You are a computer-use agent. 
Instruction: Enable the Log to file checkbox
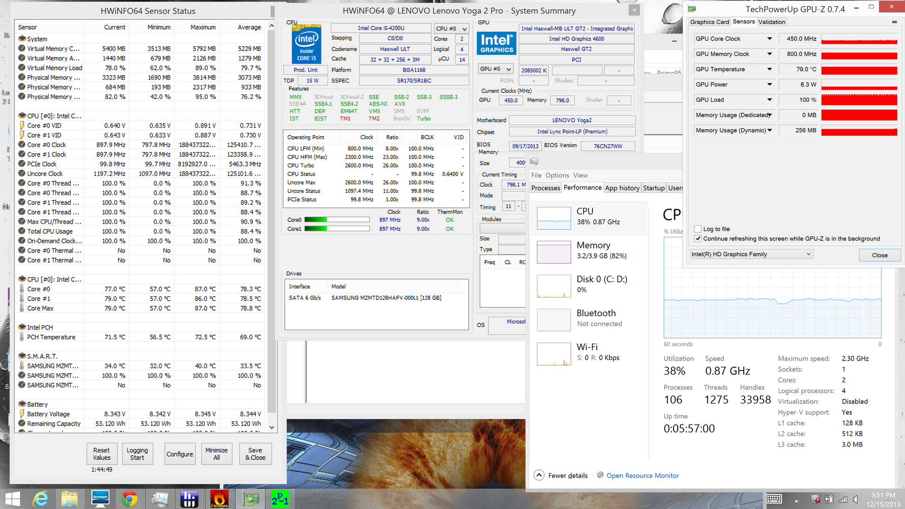click(x=698, y=229)
